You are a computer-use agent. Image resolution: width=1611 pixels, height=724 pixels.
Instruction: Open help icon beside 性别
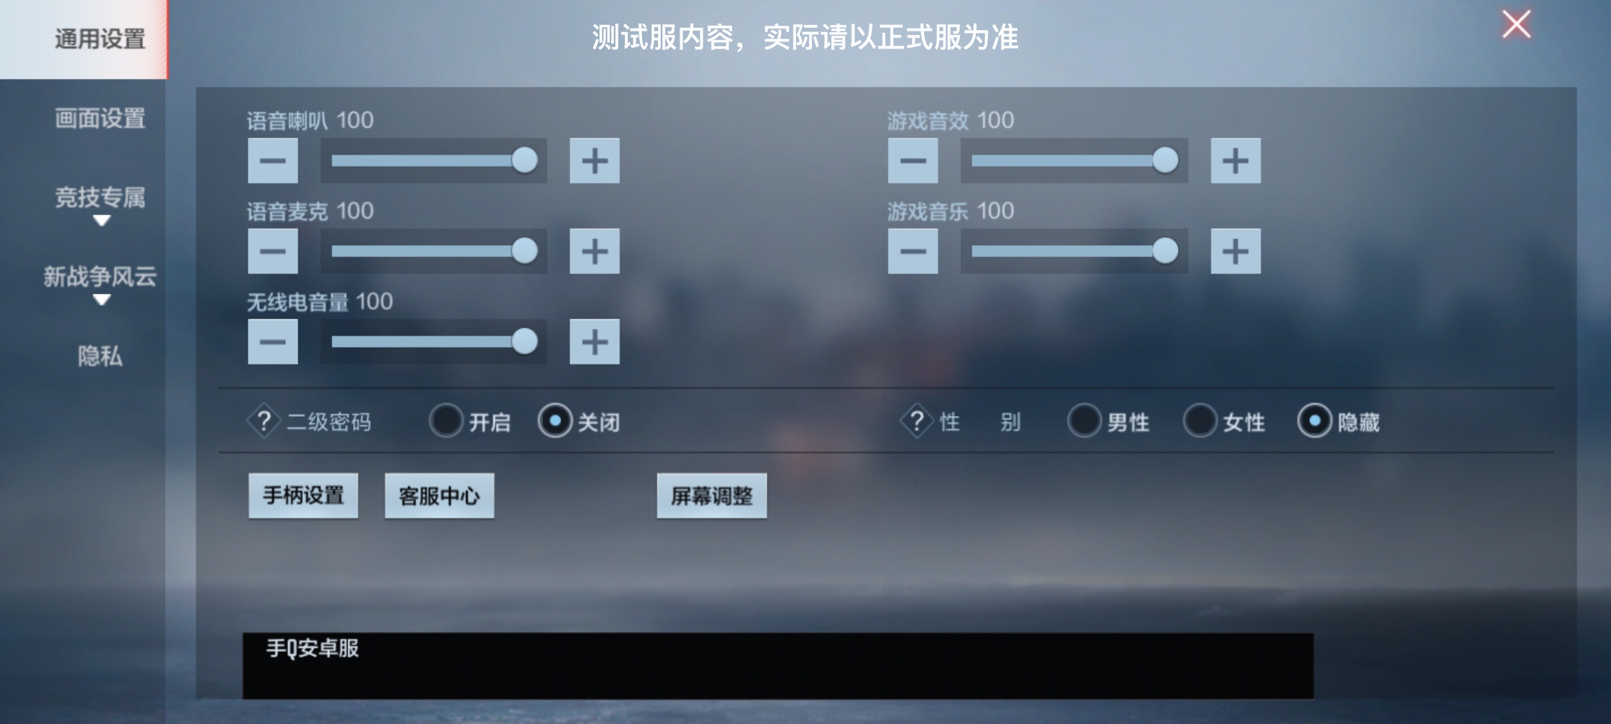coord(917,422)
